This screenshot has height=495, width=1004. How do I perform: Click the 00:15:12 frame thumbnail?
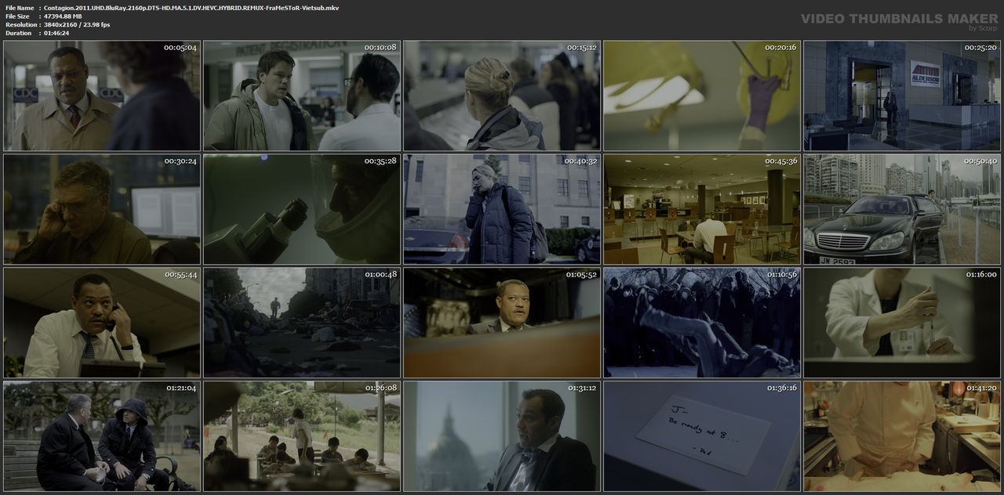pyautogui.click(x=502, y=96)
